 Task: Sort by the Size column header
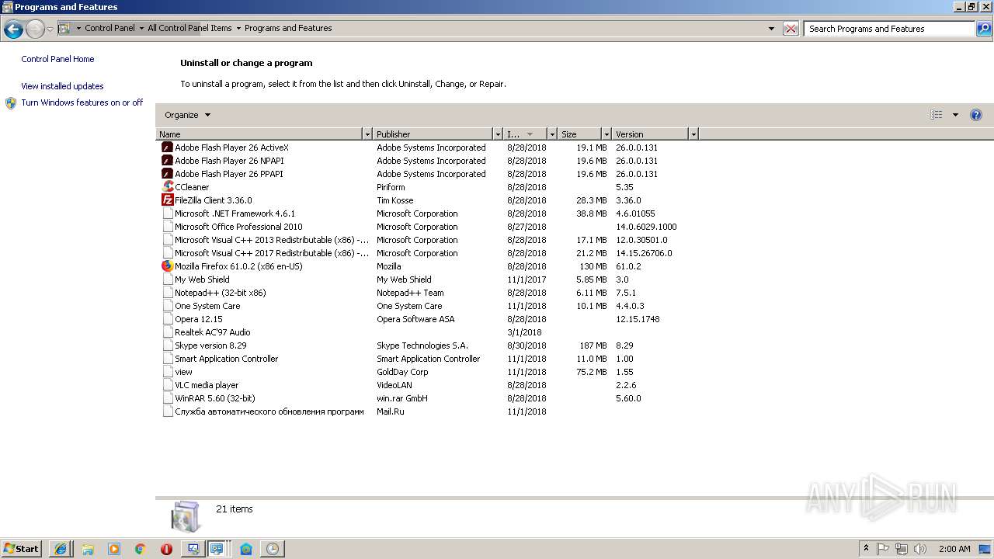[x=580, y=134]
